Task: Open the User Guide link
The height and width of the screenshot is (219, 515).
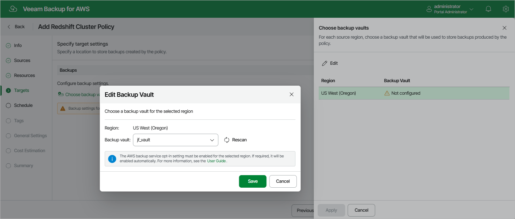Action: pos(217,161)
